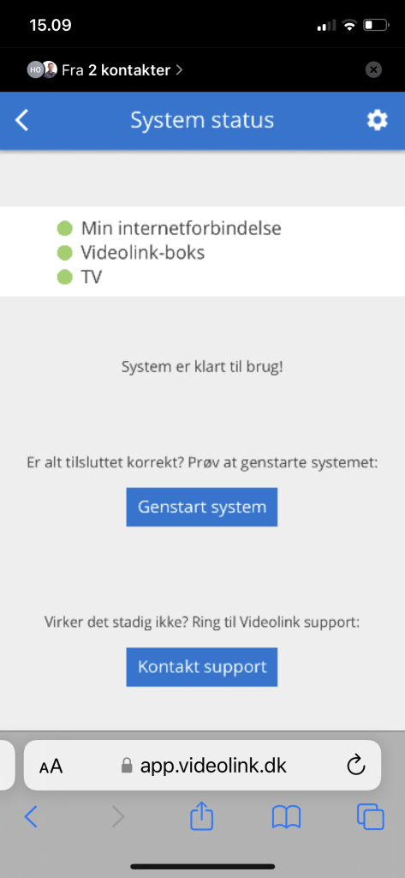Viewport: 405px width, 878px height.
Task: Select TV status item
Action: pyautogui.click(x=80, y=277)
